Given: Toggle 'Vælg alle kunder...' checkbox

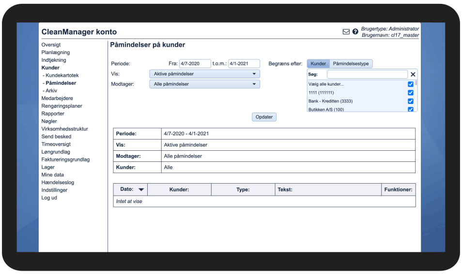Looking at the screenshot, I should (411, 84).
